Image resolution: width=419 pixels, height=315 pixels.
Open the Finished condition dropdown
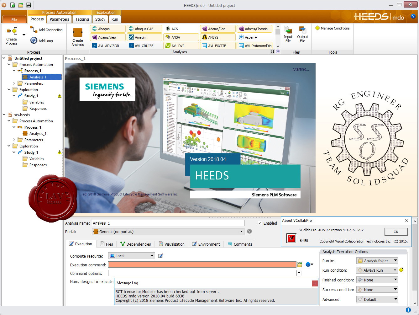click(x=377, y=280)
